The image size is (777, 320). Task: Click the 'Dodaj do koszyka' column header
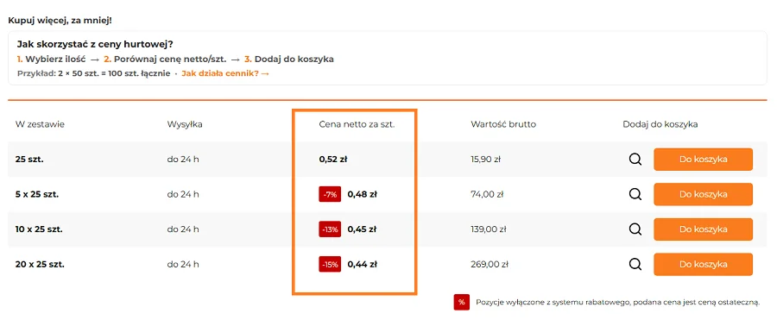pos(660,124)
